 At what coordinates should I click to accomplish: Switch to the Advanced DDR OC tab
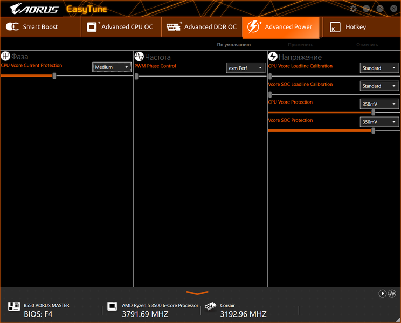pos(202,26)
